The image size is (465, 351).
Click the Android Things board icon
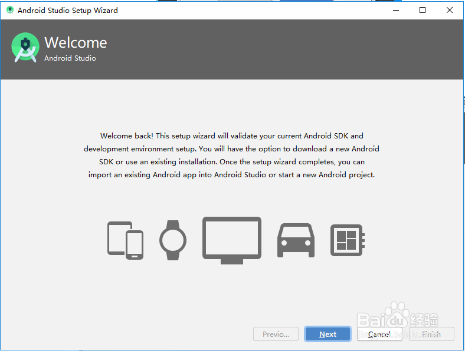click(x=348, y=240)
